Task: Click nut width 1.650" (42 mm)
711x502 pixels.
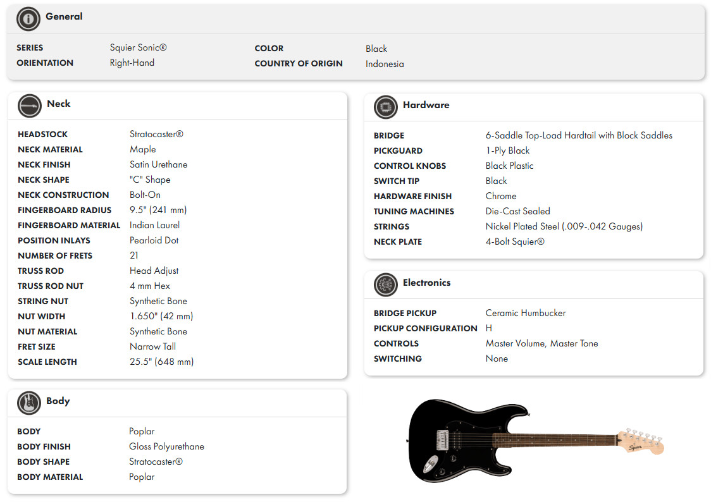Action: point(161,316)
